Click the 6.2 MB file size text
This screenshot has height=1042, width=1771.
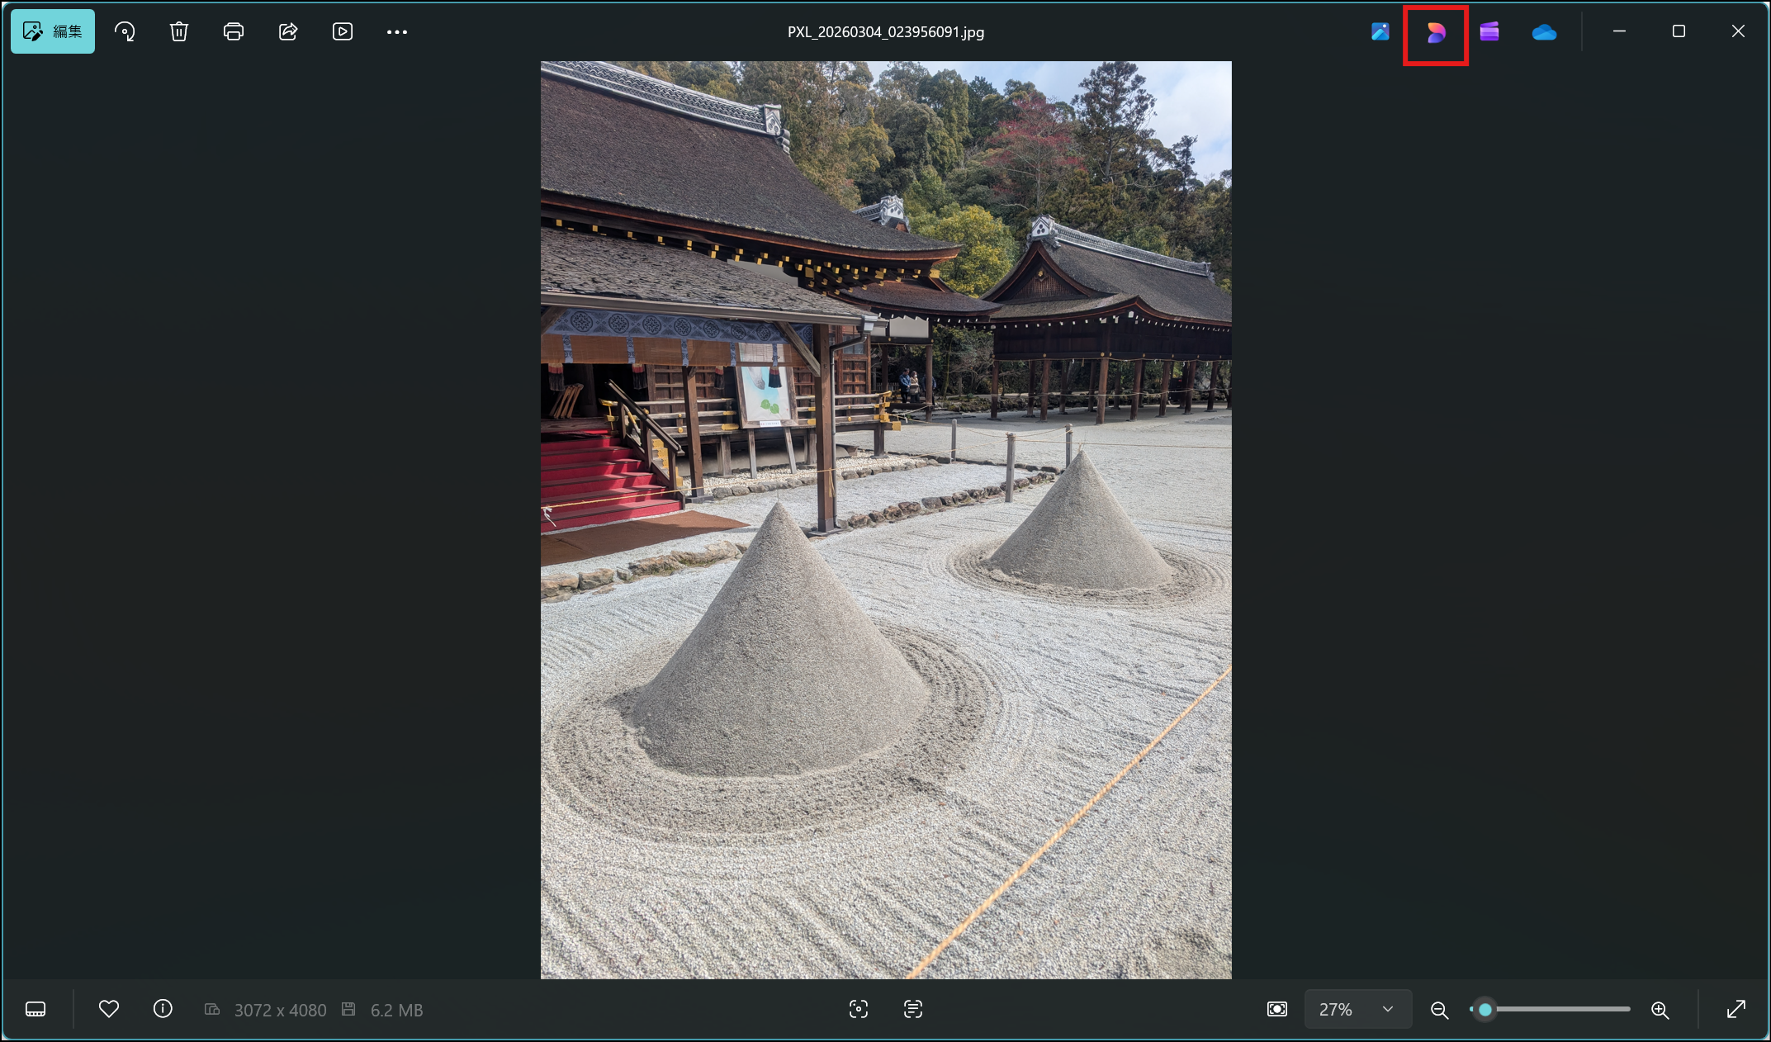click(396, 1010)
